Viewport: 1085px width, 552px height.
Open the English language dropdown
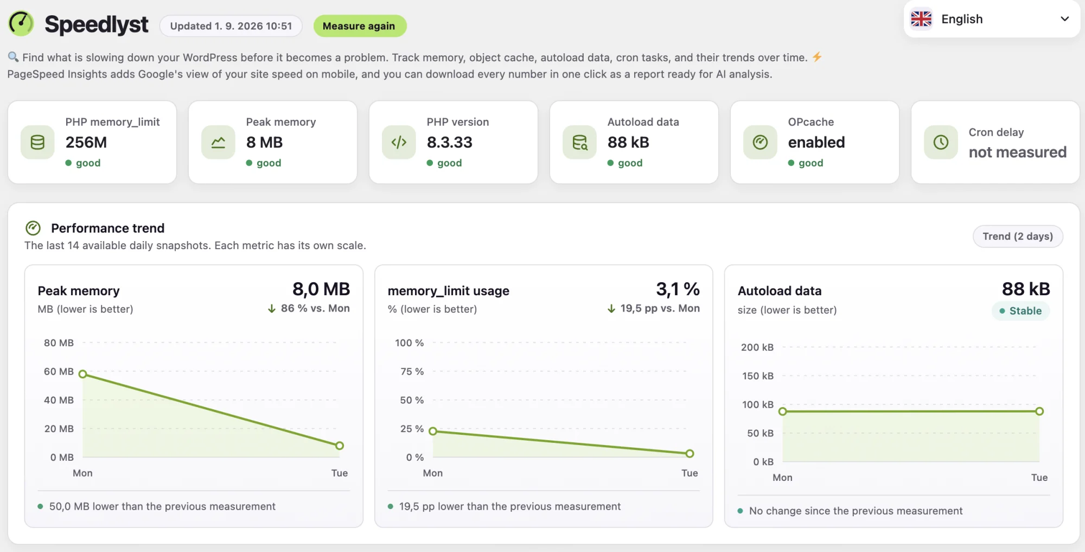pyautogui.click(x=992, y=19)
